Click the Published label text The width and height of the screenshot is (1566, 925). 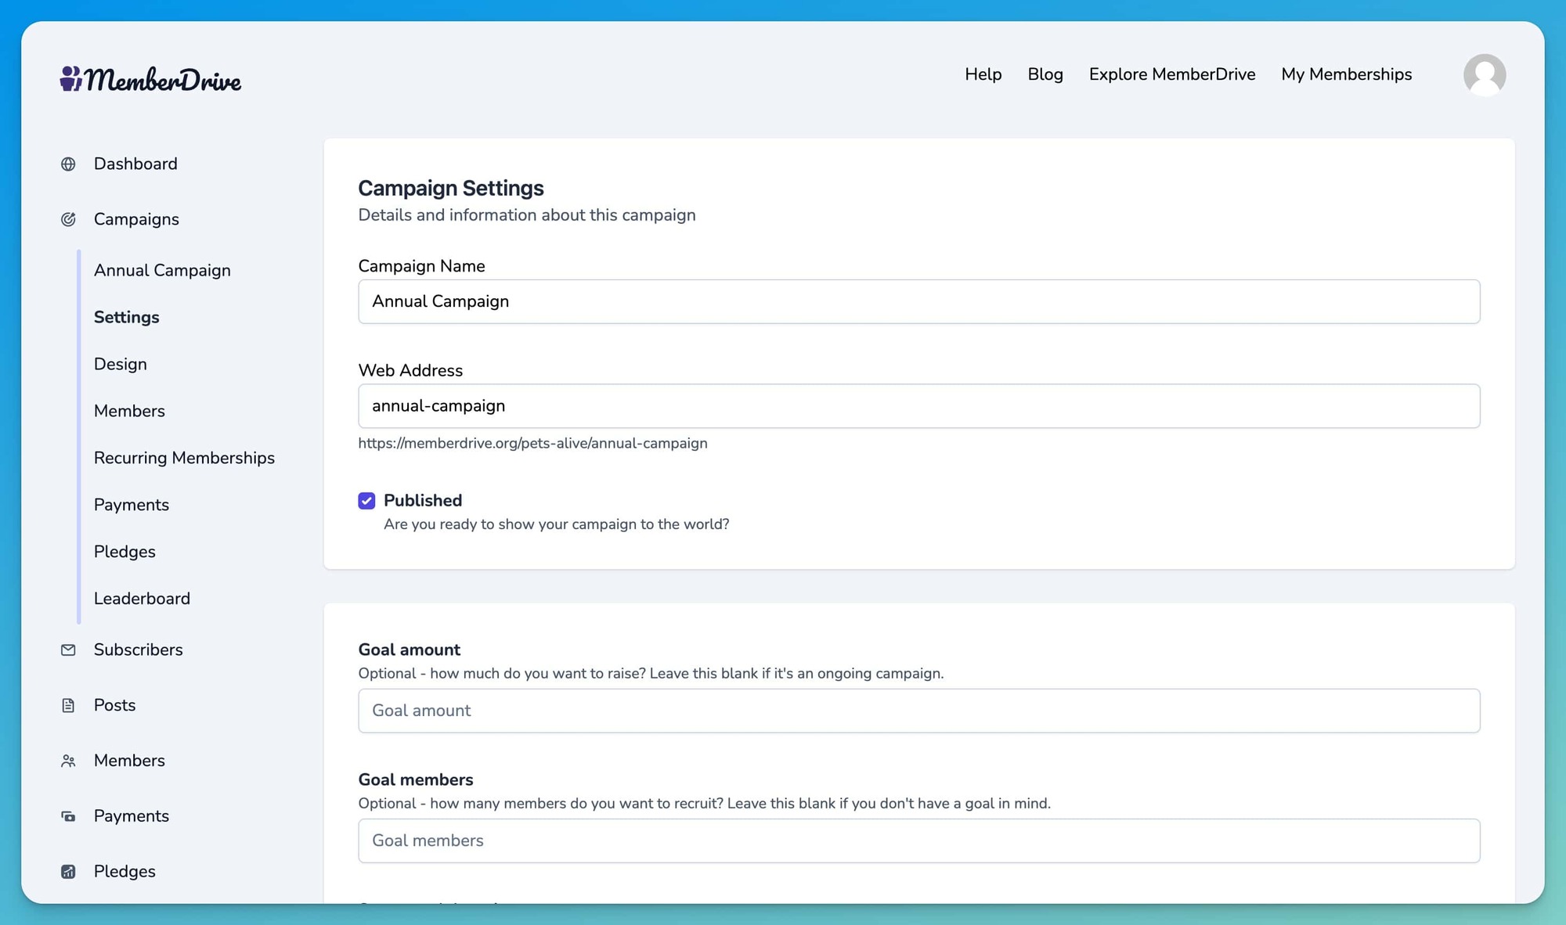tap(423, 500)
